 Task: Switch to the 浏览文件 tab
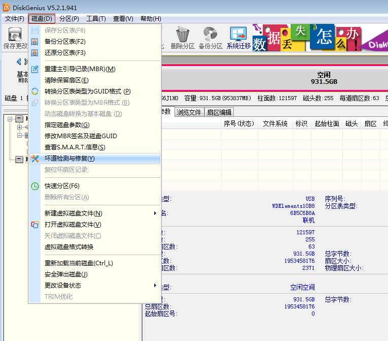(x=189, y=112)
